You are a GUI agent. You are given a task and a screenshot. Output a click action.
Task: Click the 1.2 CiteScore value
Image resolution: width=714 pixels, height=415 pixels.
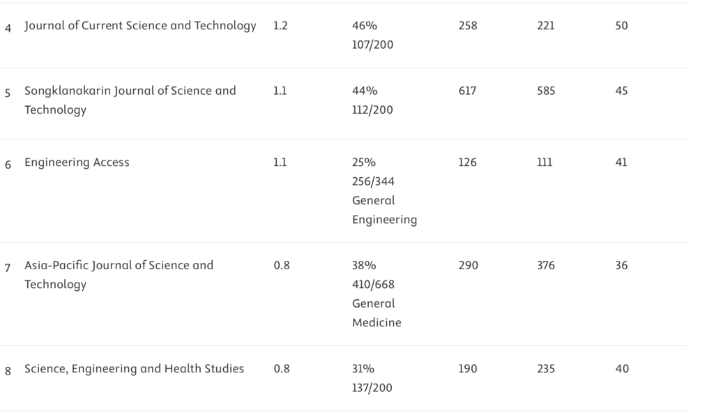pos(280,26)
